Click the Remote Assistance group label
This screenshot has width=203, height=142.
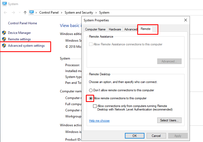coord(101,37)
